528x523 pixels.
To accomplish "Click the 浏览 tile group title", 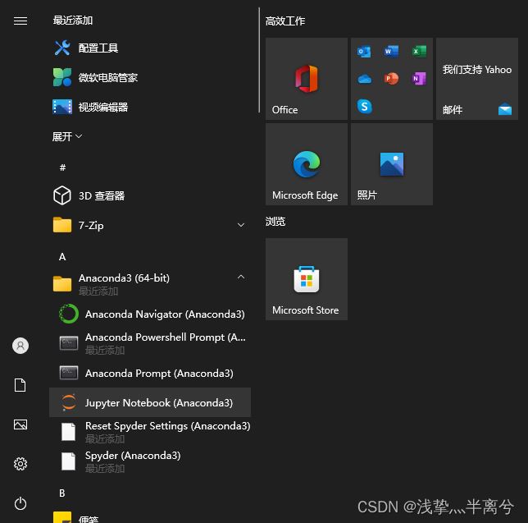I will (275, 222).
